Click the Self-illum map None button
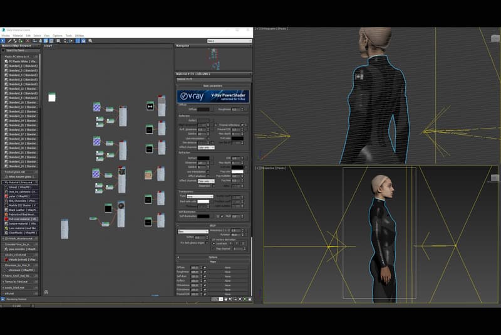 227,276
